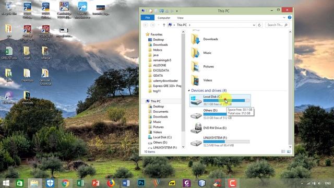Open the File tab in Explorer

click(148, 18)
